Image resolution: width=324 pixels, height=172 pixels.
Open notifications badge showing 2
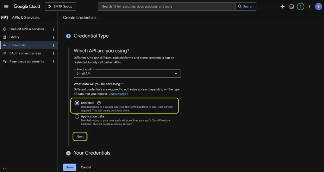click(301, 7)
